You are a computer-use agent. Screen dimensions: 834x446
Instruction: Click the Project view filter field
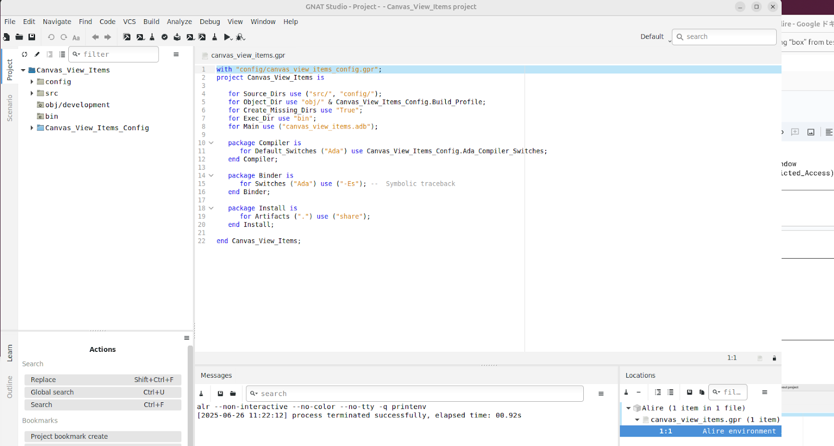pyautogui.click(x=114, y=54)
